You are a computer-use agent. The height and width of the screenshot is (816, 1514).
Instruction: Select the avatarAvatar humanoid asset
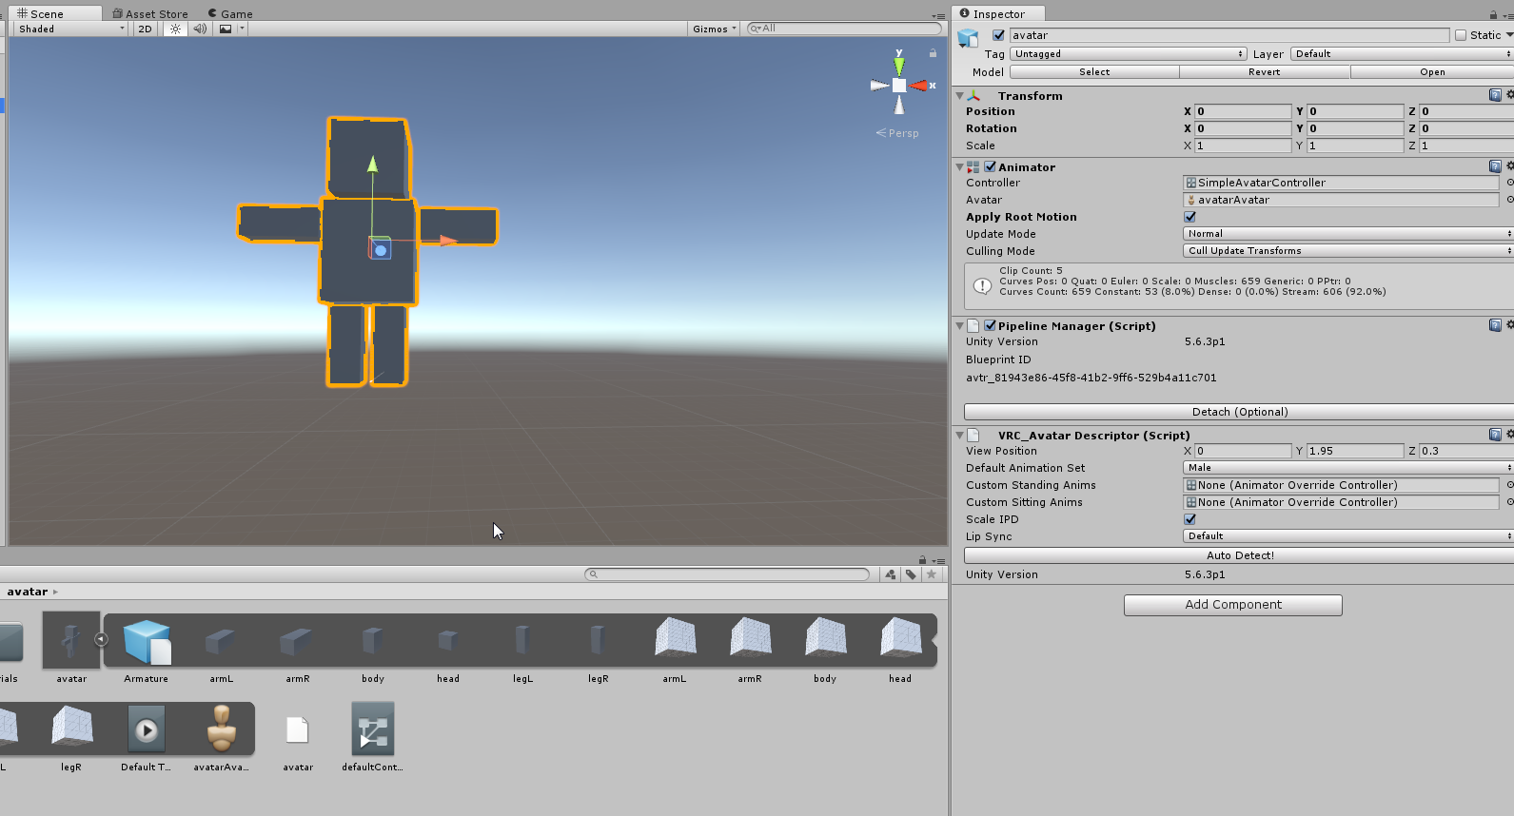pyautogui.click(x=222, y=729)
